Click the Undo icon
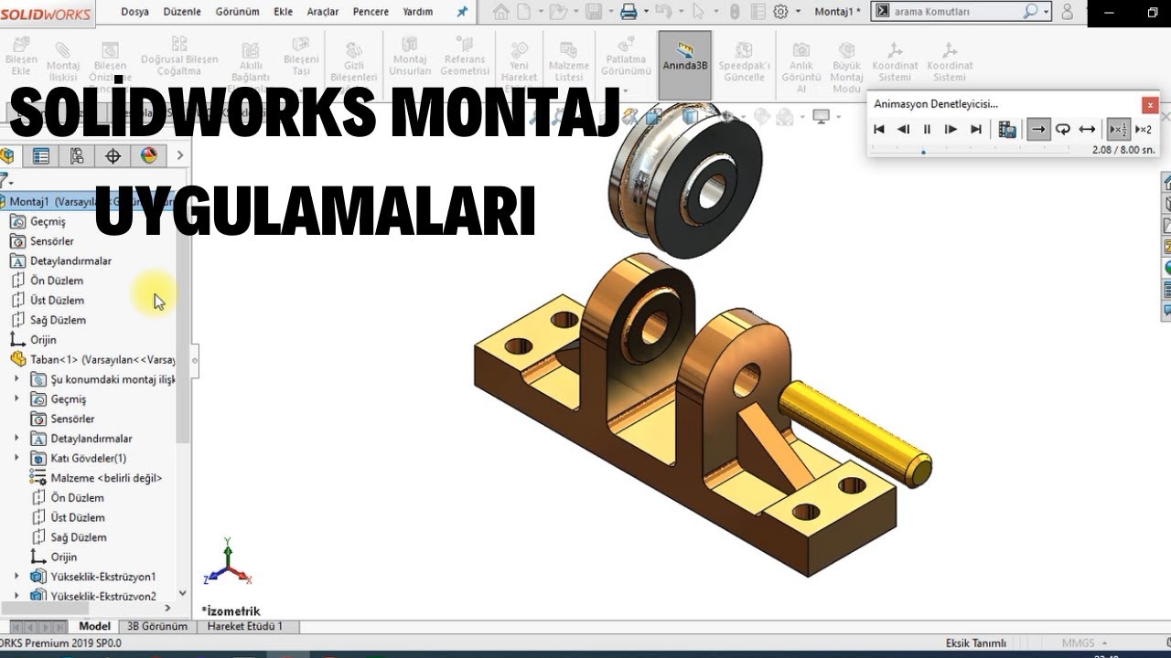This screenshot has width=1171, height=658. click(662, 12)
